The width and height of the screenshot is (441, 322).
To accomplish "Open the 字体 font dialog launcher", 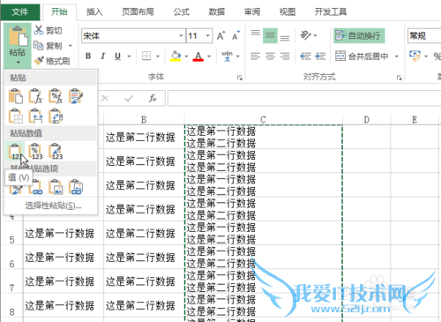I will coord(240,78).
